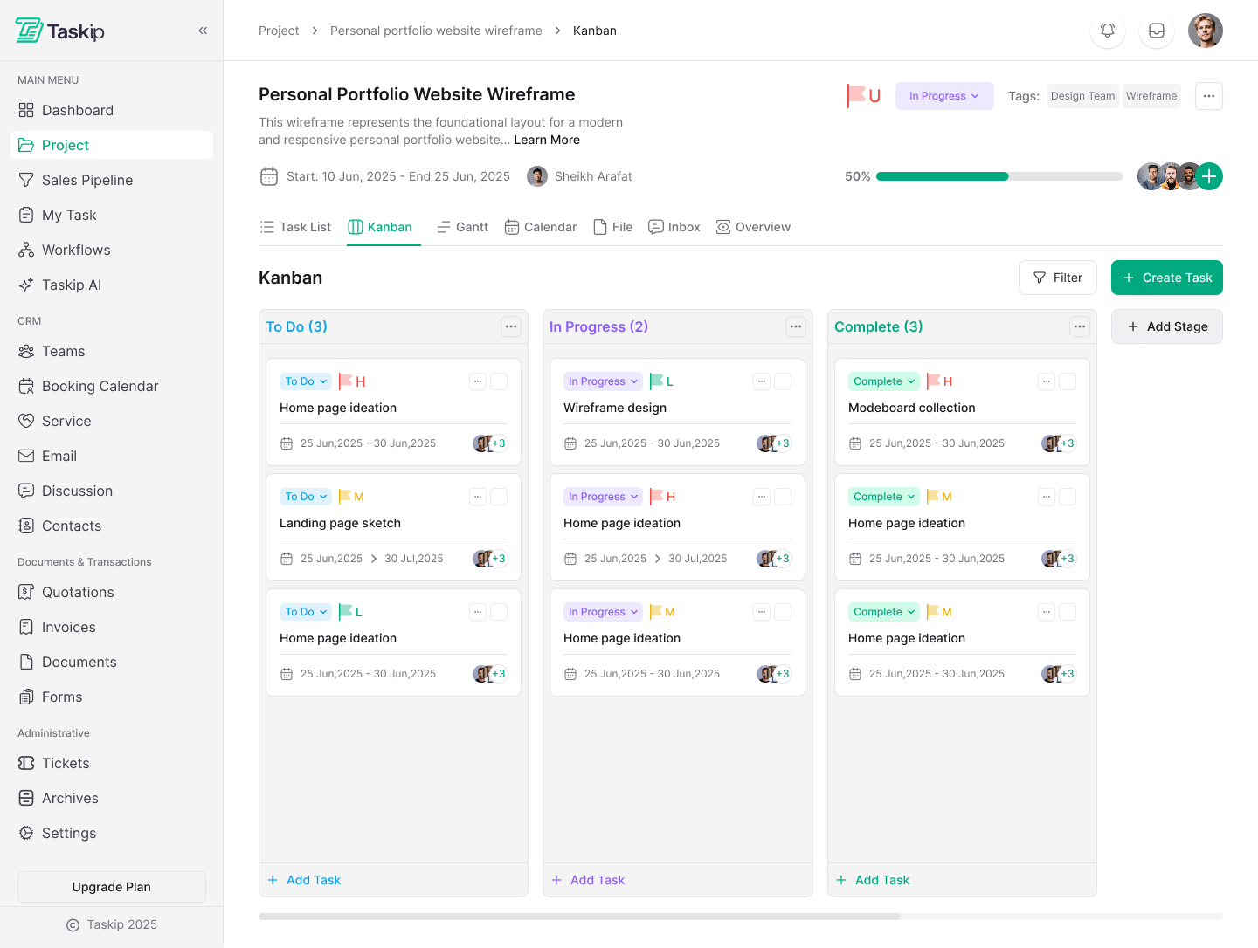Image resolution: width=1258 pixels, height=948 pixels.
Task: Open three-dots menu on To Do column
Action: (511, 326)
